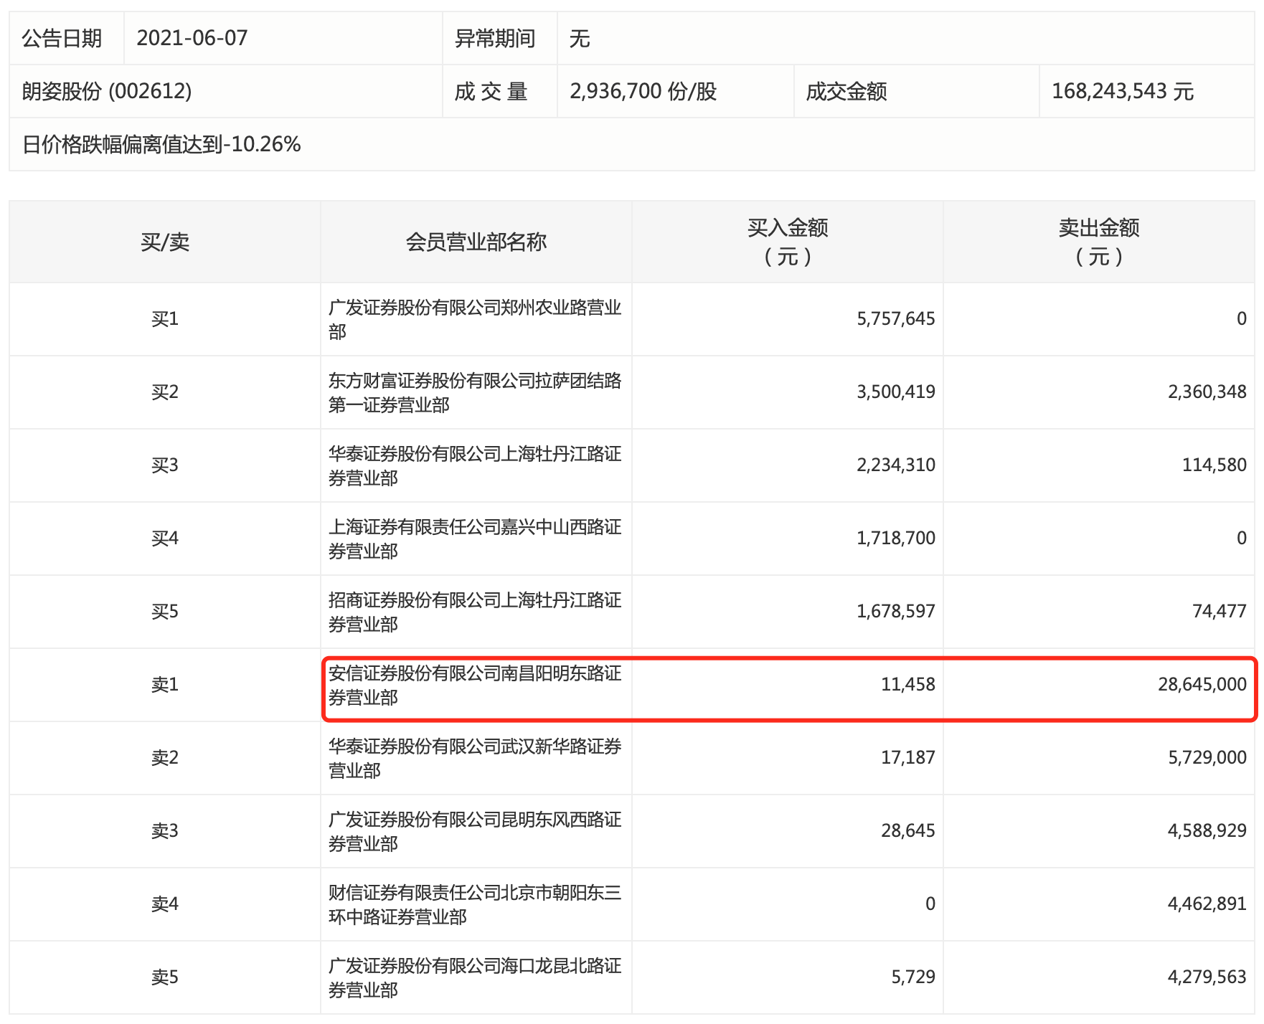Select 招商证券 上海牡丹江路 branch name
1264x1024 pixels.
coord(474,612)
